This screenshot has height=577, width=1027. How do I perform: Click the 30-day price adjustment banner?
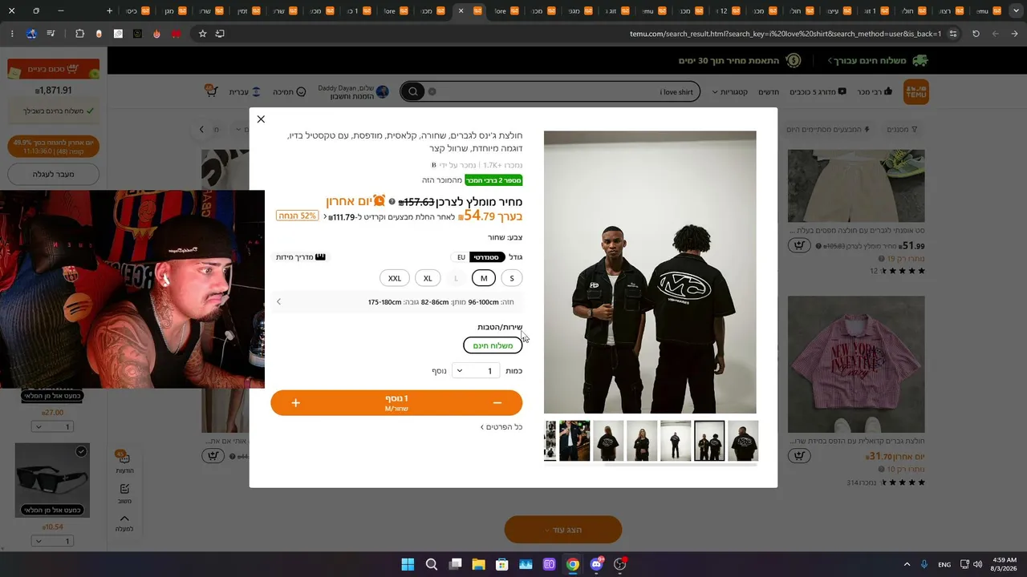point(740,61)
